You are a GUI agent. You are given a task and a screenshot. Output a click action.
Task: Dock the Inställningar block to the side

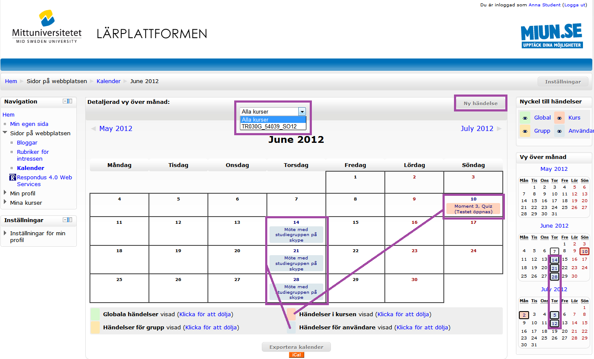click(70, 220)
